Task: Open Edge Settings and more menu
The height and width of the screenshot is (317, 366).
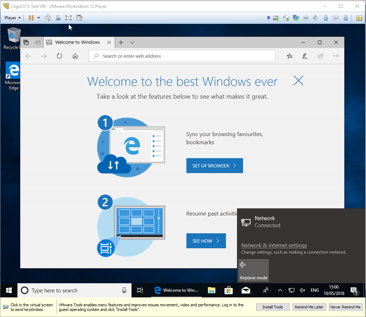Action: pyautogui.click(x=336, y=56)
